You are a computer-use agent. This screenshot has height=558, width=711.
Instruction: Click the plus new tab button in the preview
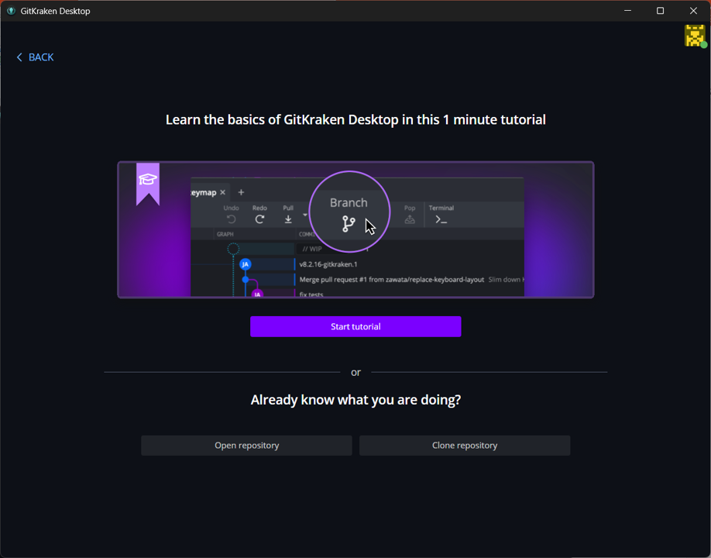(x=241, y=192)
